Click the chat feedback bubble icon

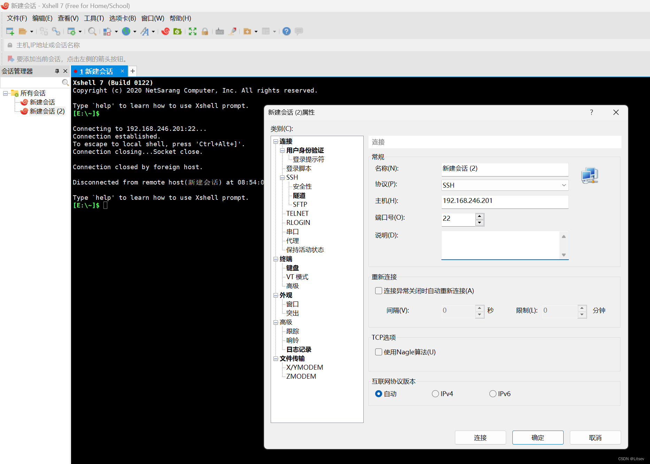pos(299,31)
